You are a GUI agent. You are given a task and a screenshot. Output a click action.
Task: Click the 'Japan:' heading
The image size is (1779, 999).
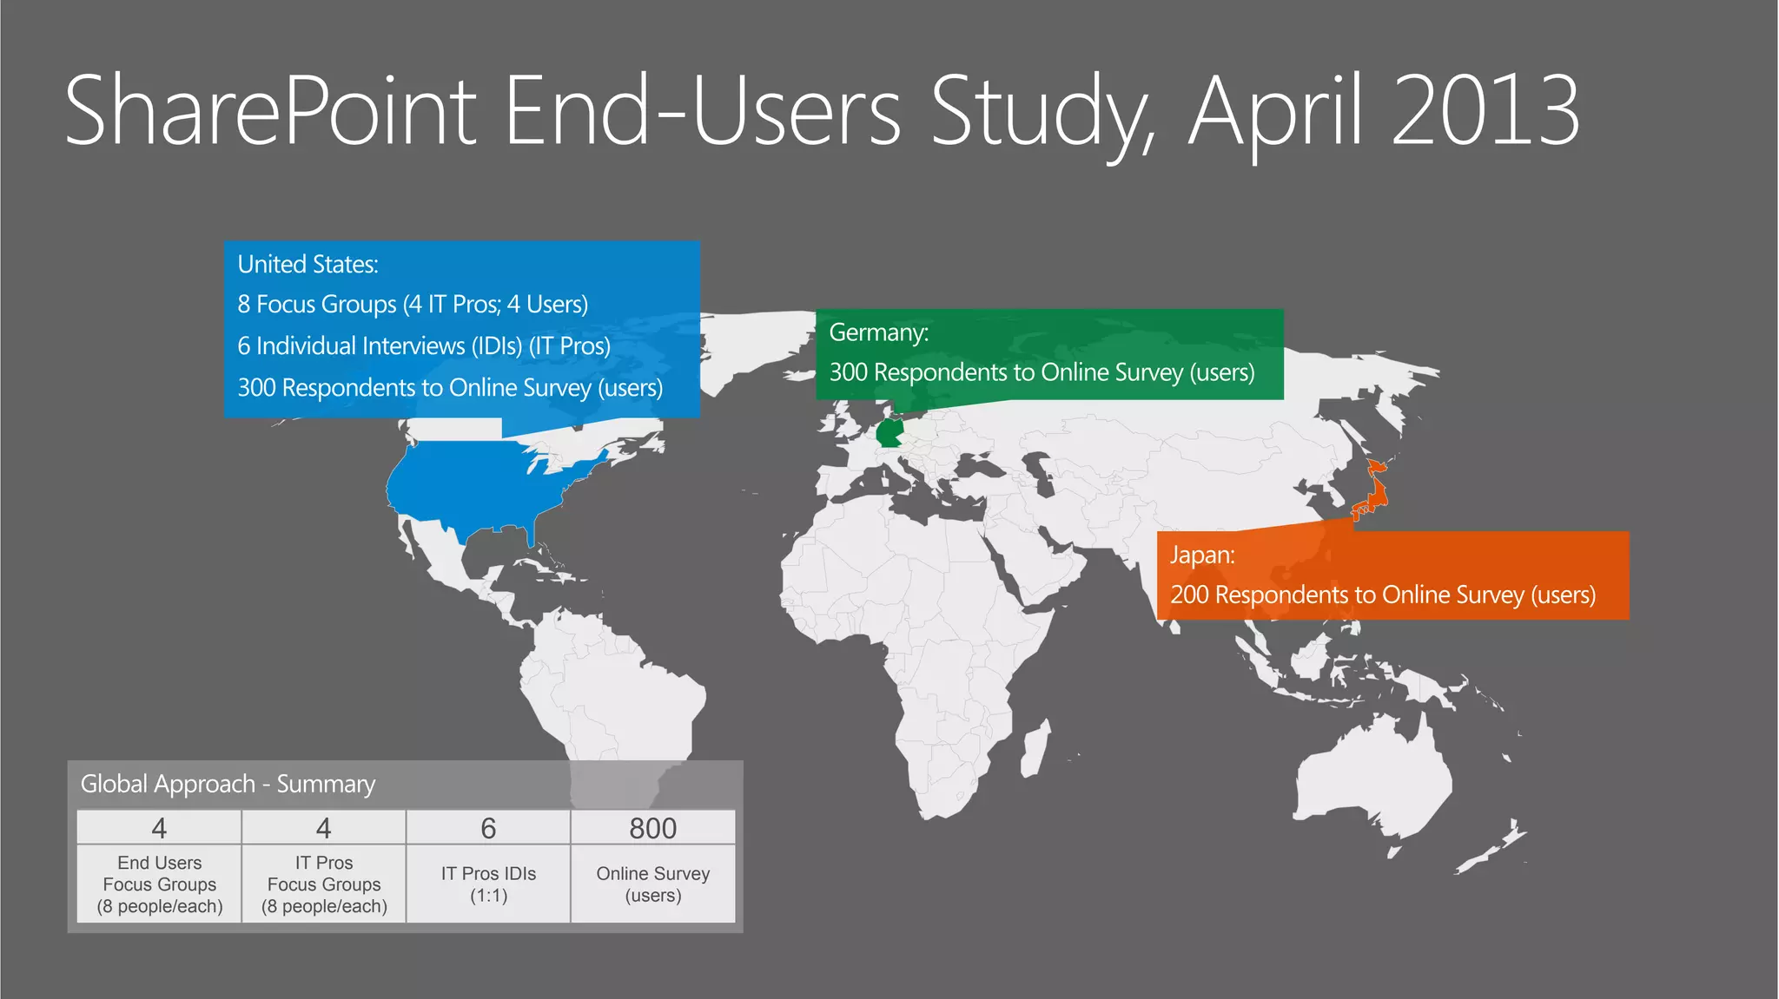pyautogui.click(x=1202, y=555)
